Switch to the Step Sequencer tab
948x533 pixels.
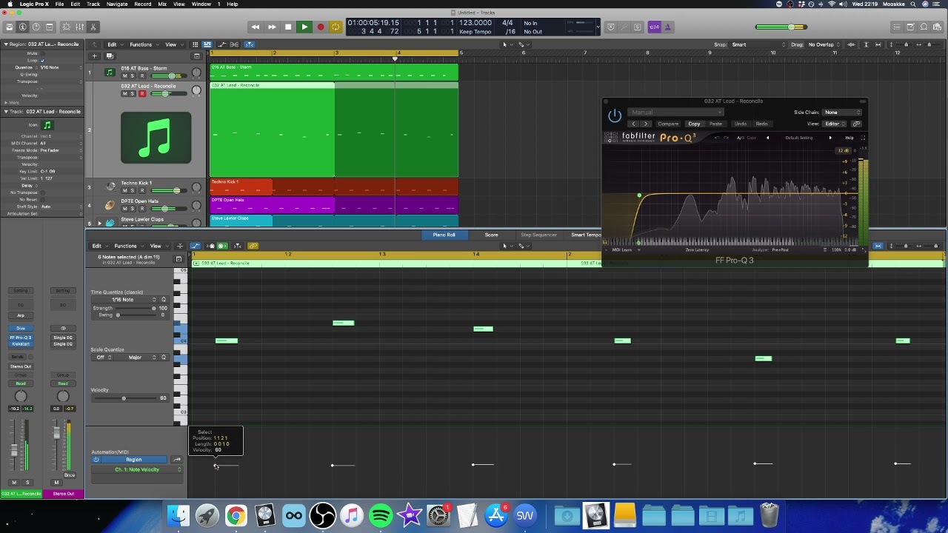point(538,235)
